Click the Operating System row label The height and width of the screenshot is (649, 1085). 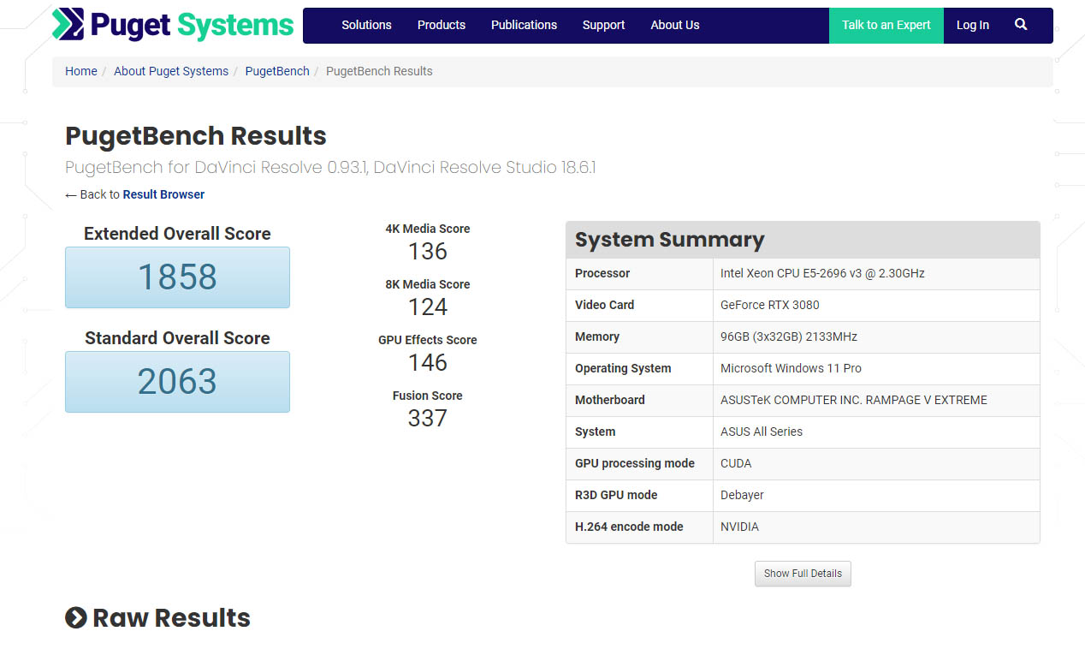tap(623, 368)
